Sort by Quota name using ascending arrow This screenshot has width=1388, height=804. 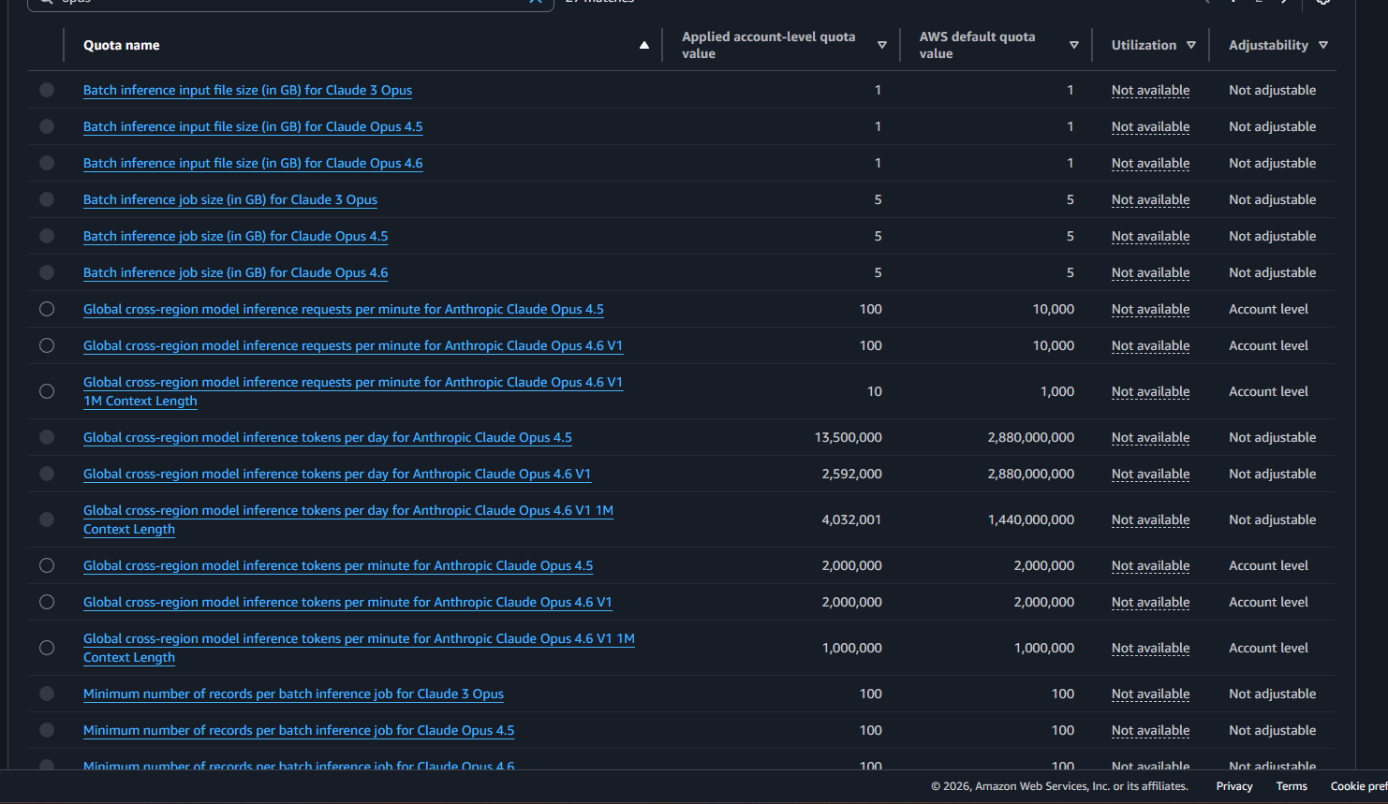coord(644,45)
